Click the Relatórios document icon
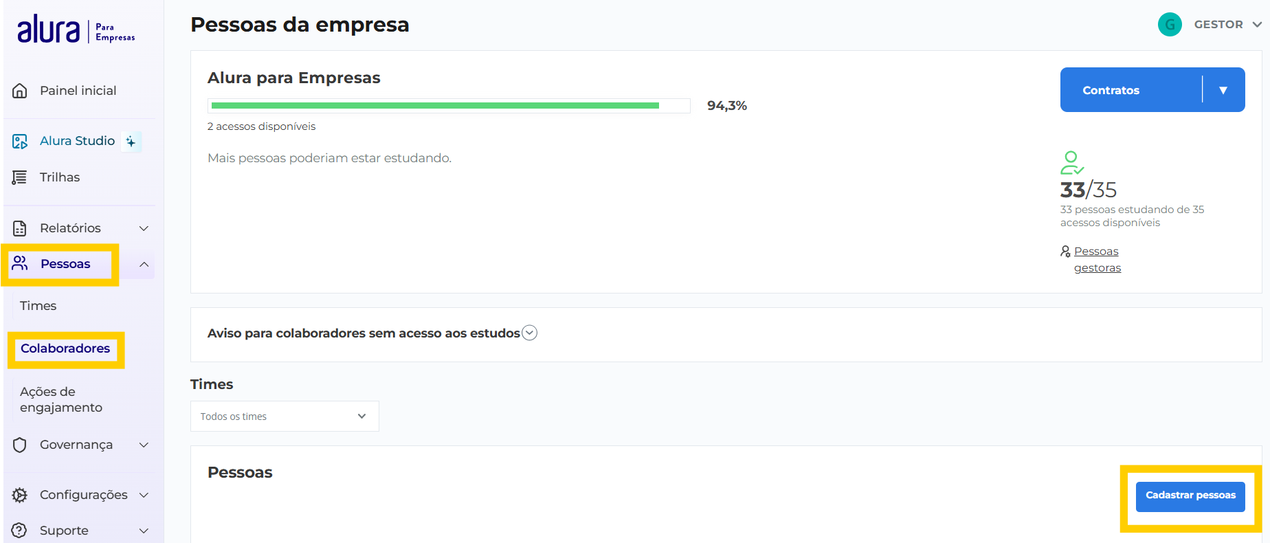The height and width of the screenshot is (543, 1270). (20, 228)
